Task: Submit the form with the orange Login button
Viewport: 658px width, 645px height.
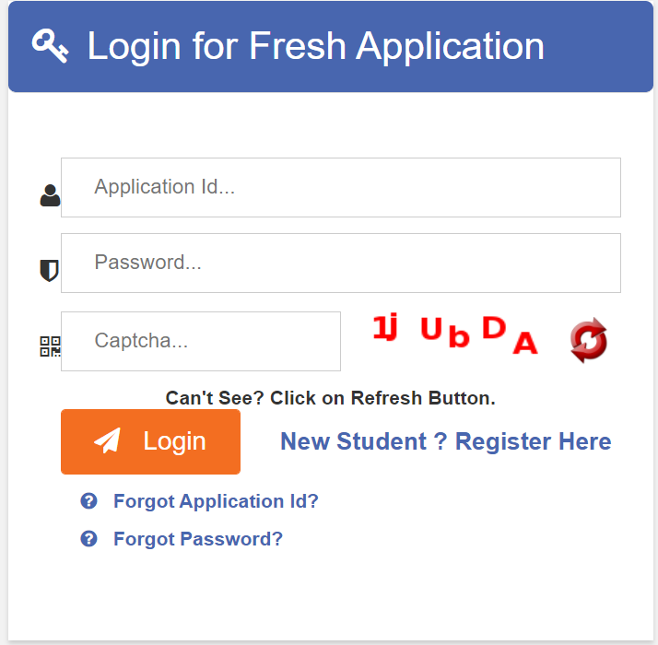Action: click(150, 442)
